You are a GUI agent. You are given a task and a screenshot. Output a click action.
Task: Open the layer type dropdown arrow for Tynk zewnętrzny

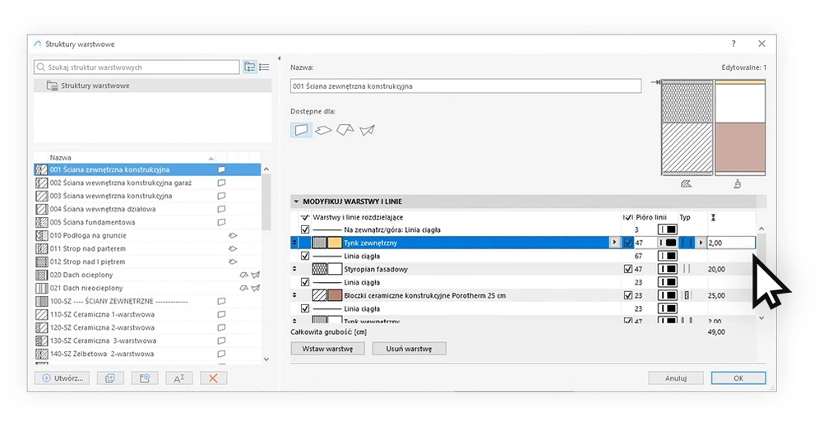701,243
